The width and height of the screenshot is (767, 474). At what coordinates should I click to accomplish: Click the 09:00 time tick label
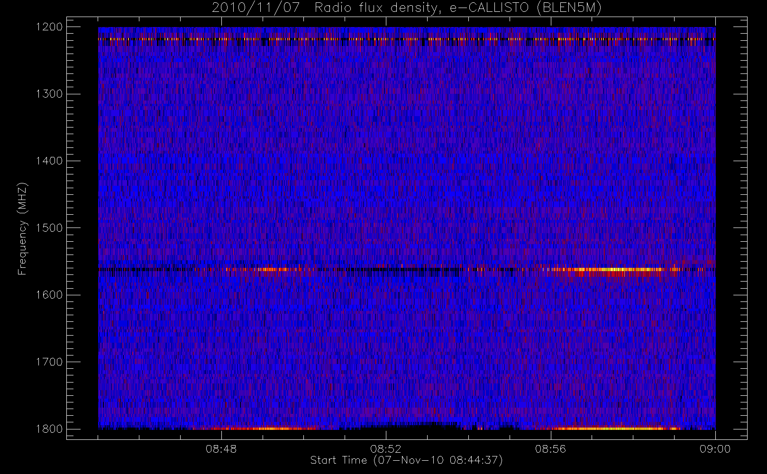[715, 449]
